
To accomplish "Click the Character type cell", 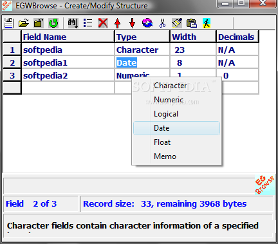I will click(x=142, y=50).
